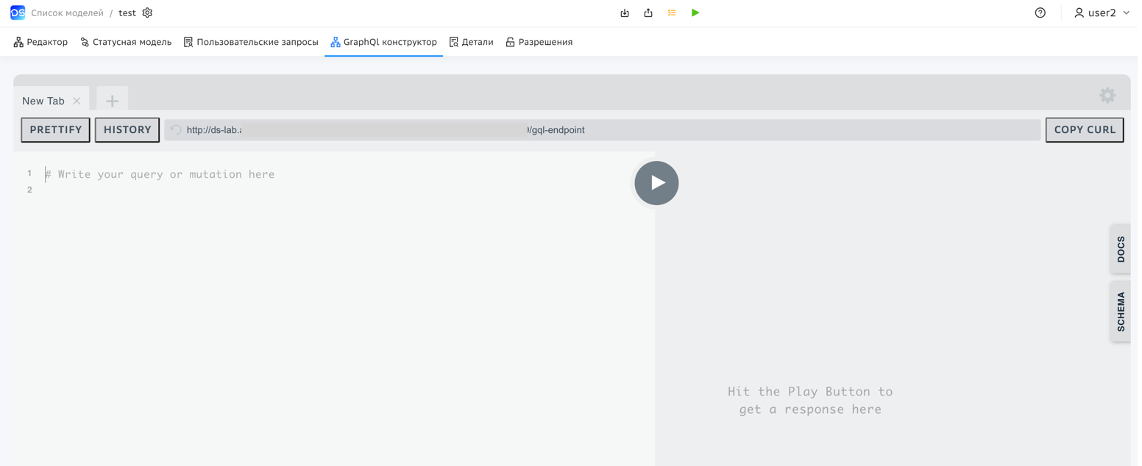Reload schema icon in endpoint bar
Image resolution: width=1142 pixels, height=466 pixels.
coord(176,130)
